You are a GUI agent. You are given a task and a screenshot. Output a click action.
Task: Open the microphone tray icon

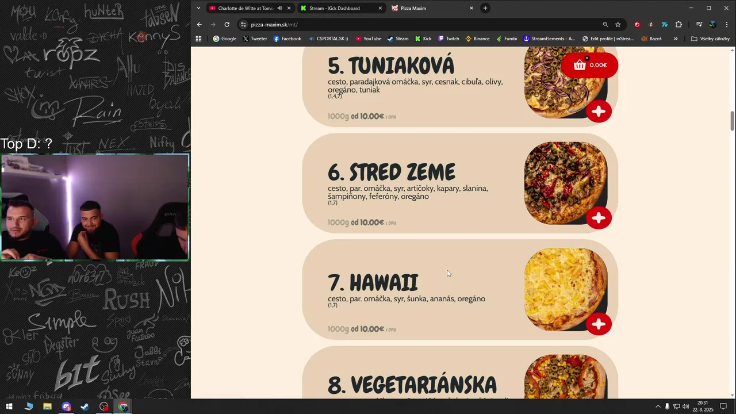click(667, 407)
